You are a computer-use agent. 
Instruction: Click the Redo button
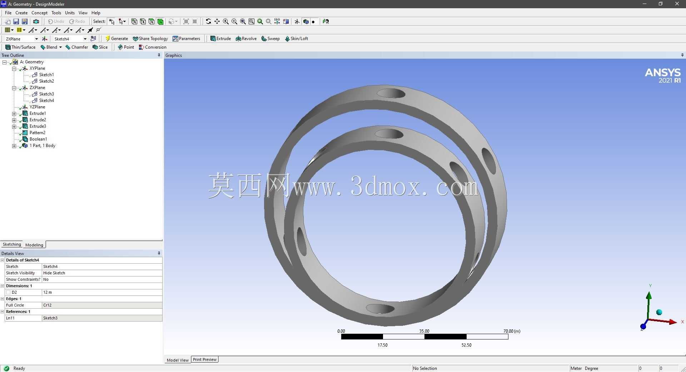coord(77,21)
